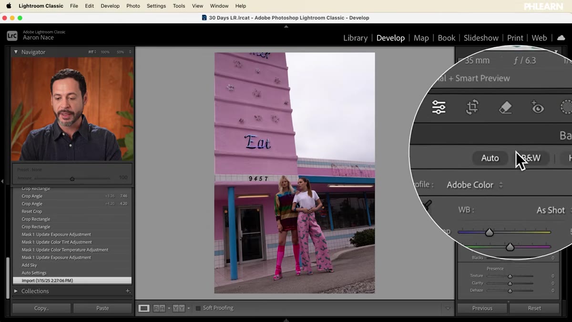Toggle Before/After left-right view (RA icon)
Image resolution: width=572 pixels, height=322 pixels.
click(x=159, y=308)
